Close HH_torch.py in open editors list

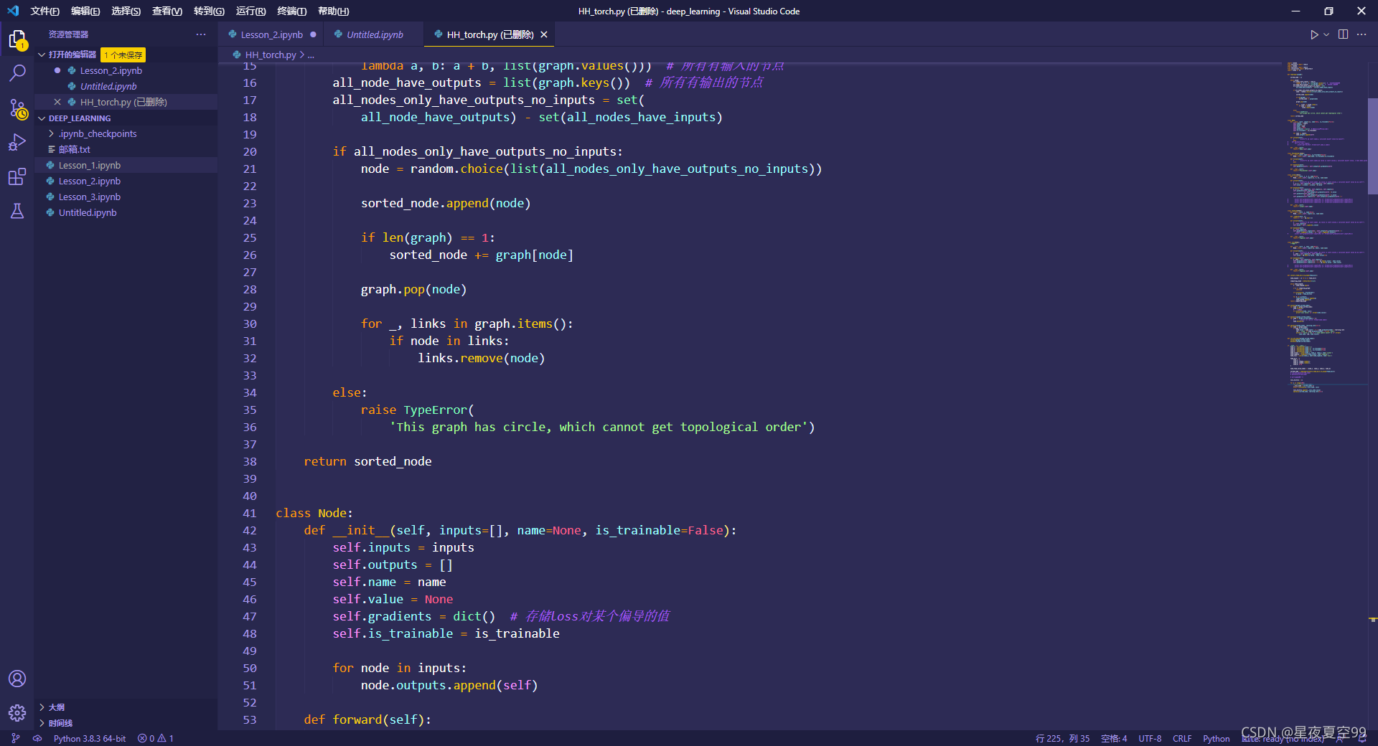tap(57, 102)
